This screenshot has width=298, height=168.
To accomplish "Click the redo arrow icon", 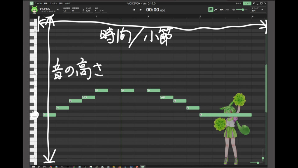I will pyautogui.click(x=227, y=10).
